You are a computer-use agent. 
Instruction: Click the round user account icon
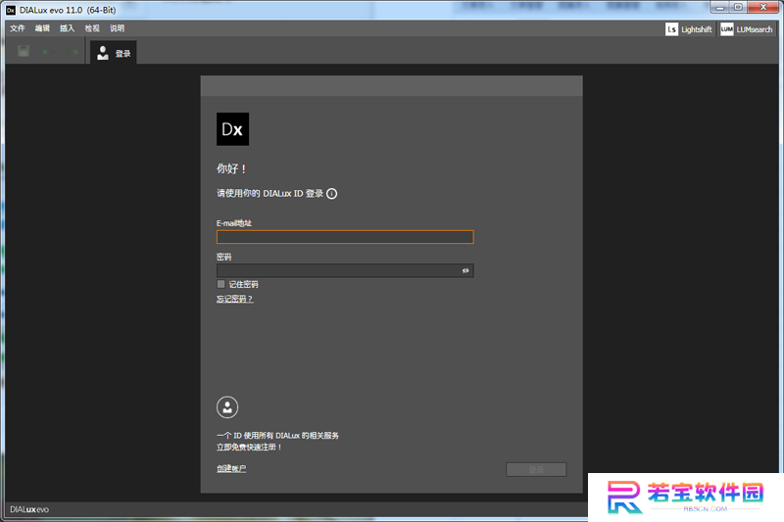tap(227, 407)
